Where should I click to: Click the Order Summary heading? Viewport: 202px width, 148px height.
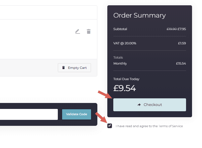(x=140, y=16)
